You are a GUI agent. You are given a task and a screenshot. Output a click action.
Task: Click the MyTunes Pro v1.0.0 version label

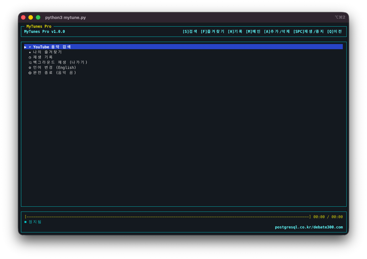[44, 31]
